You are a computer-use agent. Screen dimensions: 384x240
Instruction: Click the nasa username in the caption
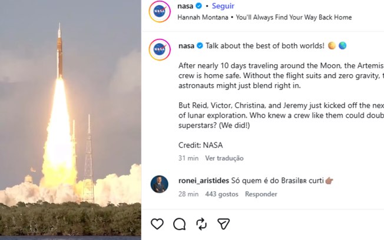tap(186, 45)
